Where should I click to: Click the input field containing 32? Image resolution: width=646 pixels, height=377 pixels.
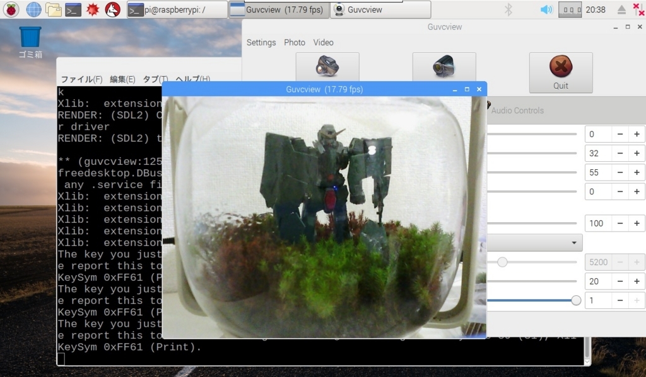[598, 154]
